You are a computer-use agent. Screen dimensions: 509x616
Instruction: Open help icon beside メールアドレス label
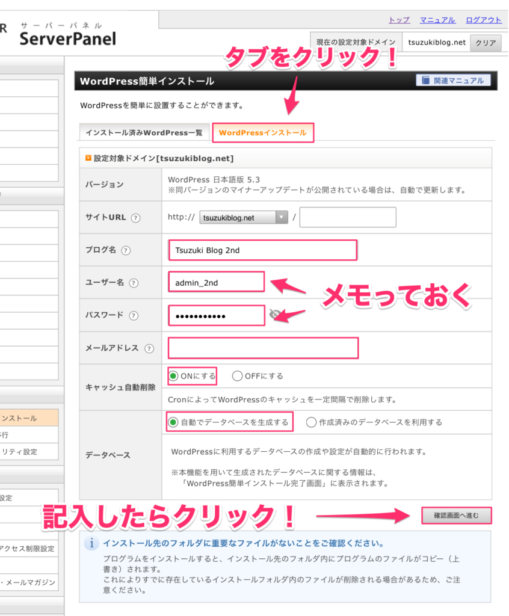tap(149, 348)
